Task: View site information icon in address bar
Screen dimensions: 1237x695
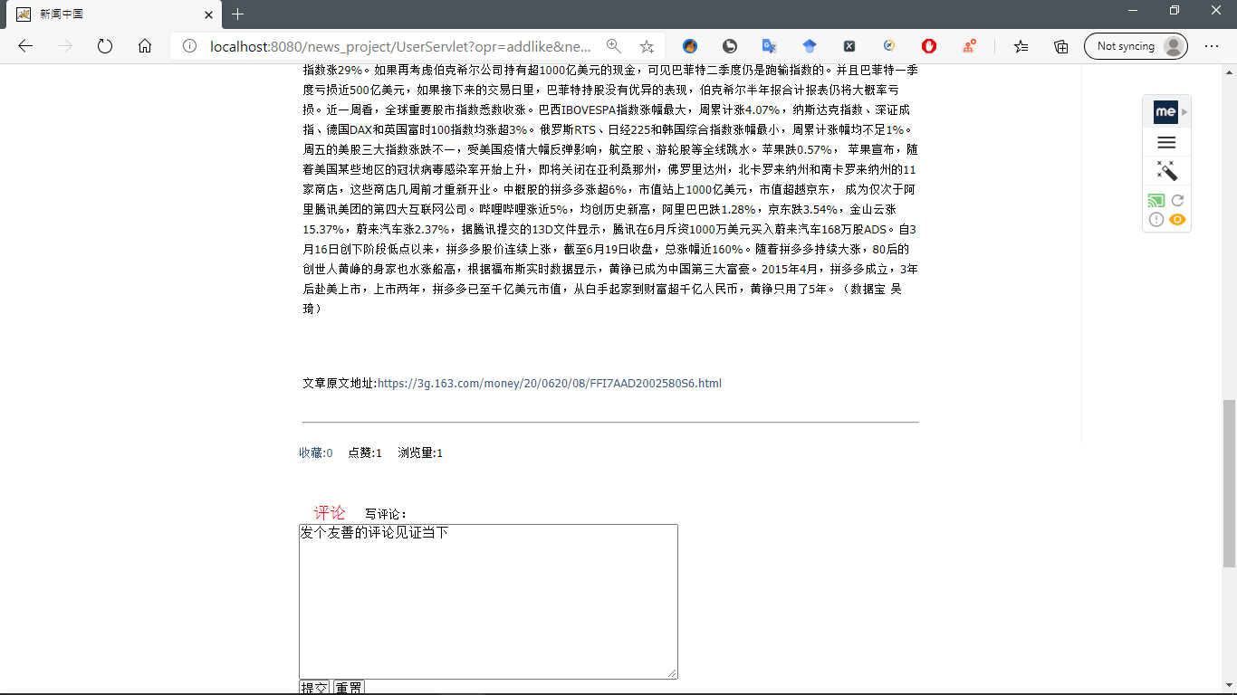Action: (x=189, y=46)
